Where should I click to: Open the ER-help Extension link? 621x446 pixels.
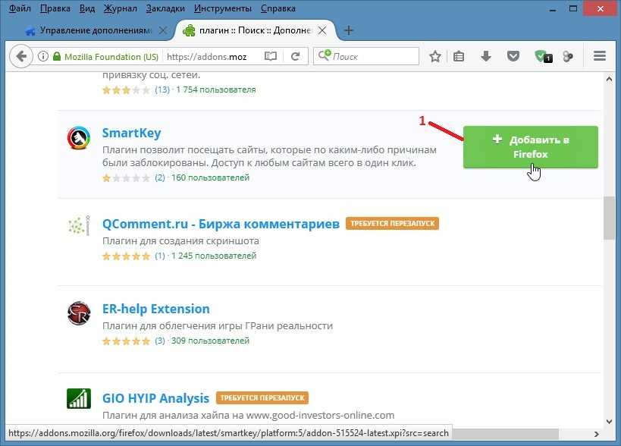pyautogui.click(x=156, y=309)
